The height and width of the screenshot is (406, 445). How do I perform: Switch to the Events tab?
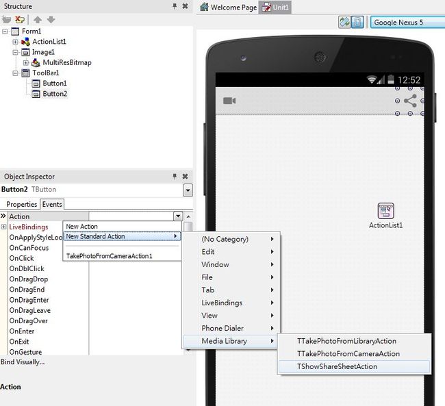click(52, 204)
